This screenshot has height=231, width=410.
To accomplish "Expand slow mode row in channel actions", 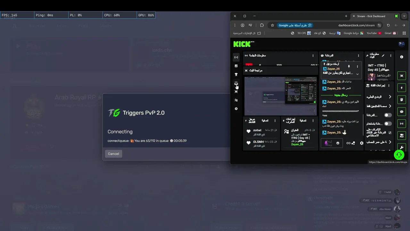I will pos(380,97).
